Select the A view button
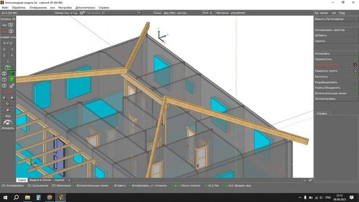 click(12, 56)
